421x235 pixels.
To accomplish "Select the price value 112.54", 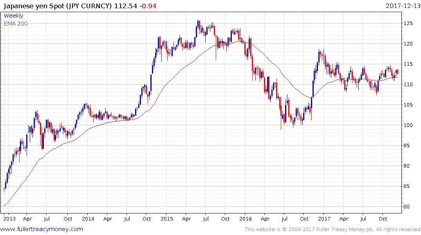I will (x=126, y=6).
